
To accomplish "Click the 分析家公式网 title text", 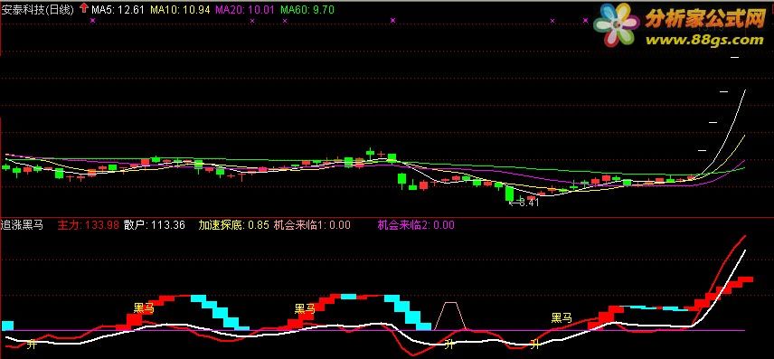I will pyautogui.click(x=705, y=19).
